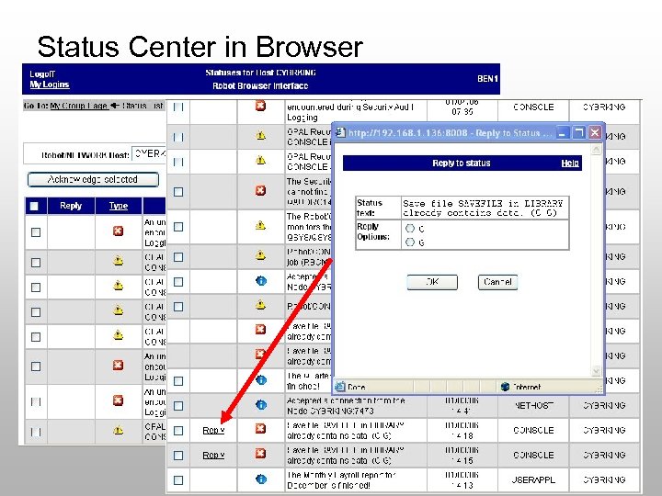Check the box for 'The Quarterly' finished row
Viewport: 662px width, 496px height.
coord(178,381)
